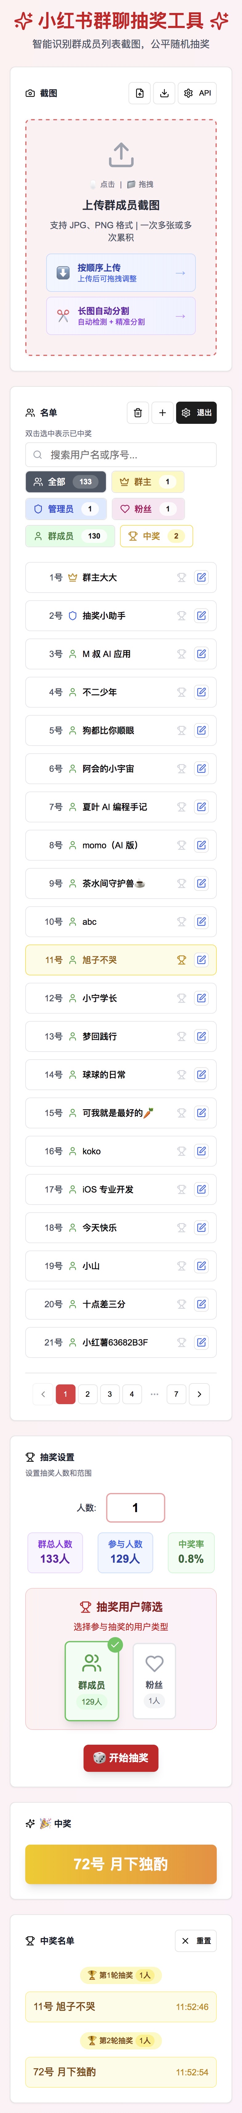Click the edit icon for 狗都比你顺眼
242x2113 pixels.
[x=201, y=730]
